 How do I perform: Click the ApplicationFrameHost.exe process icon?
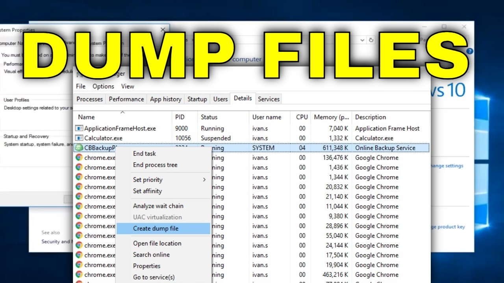[x=79, y=128]
